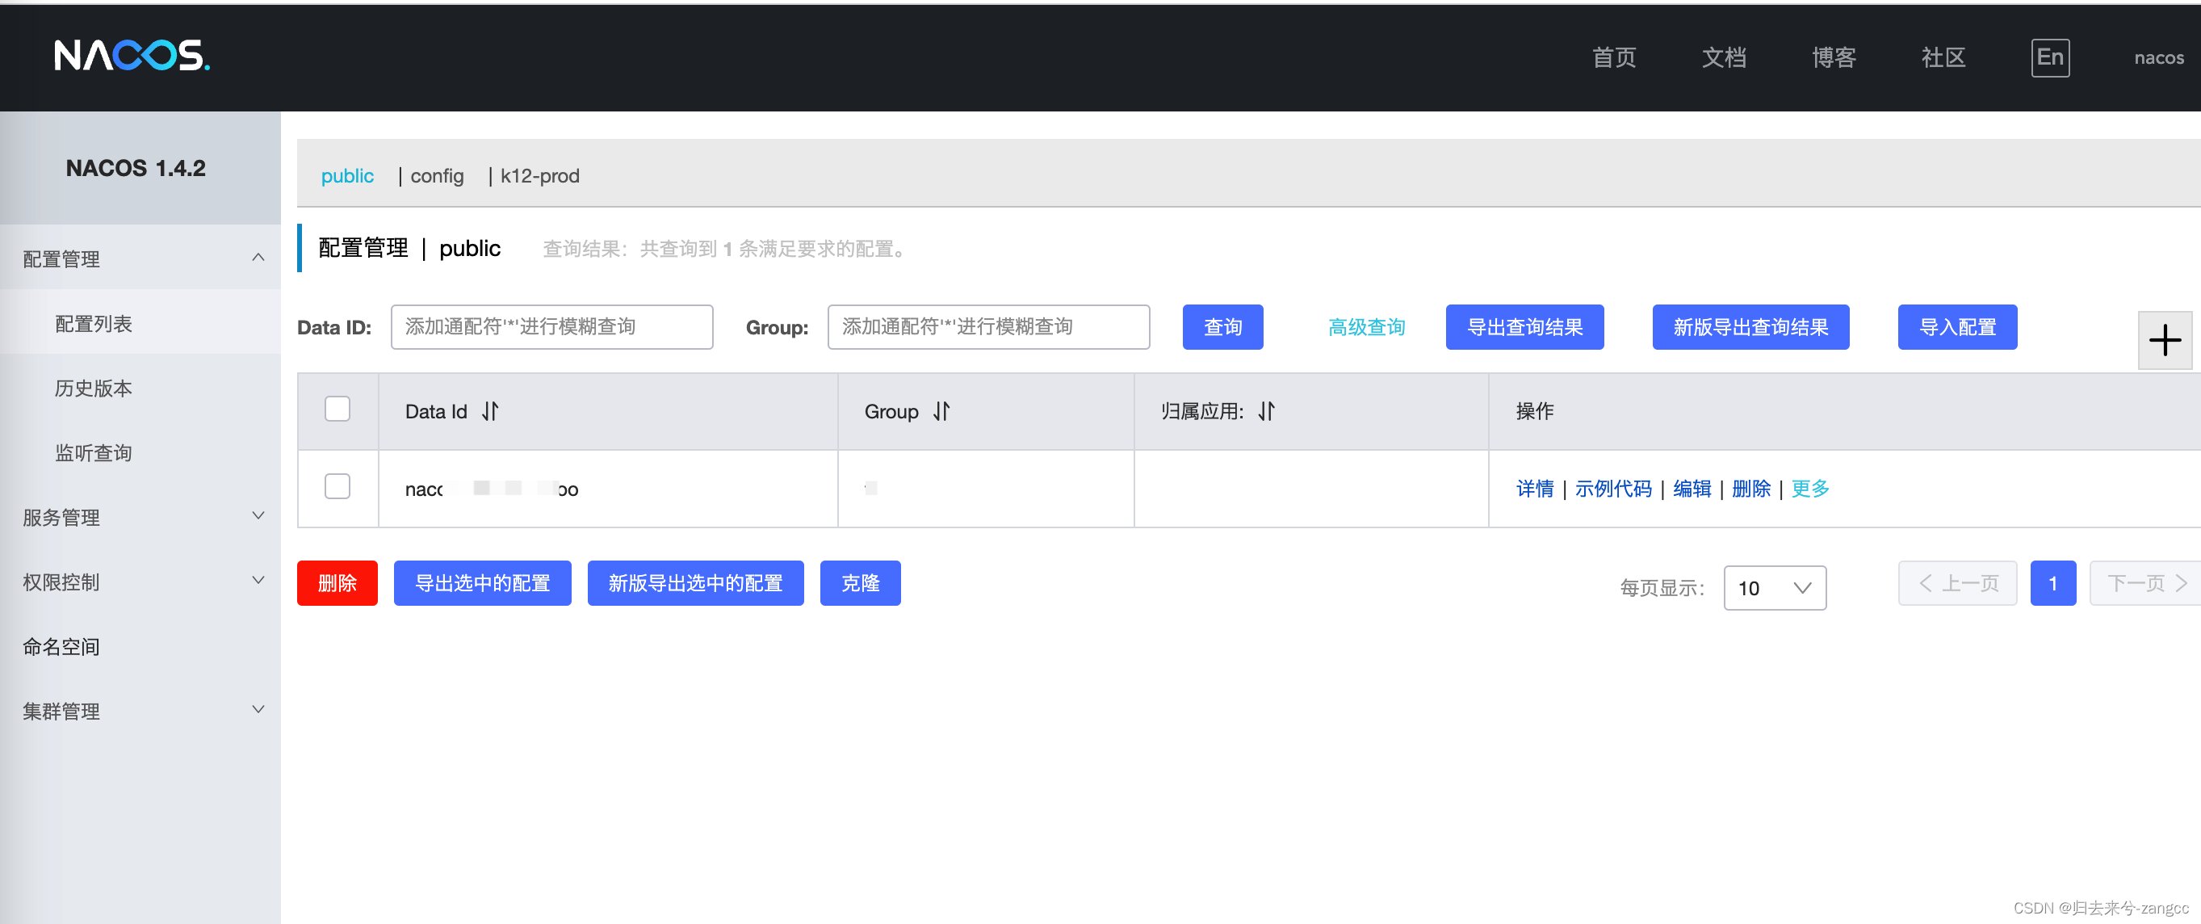Click the nacos Data Id cell text
This screenshot has height=924, width=2201.
[491, 489]
